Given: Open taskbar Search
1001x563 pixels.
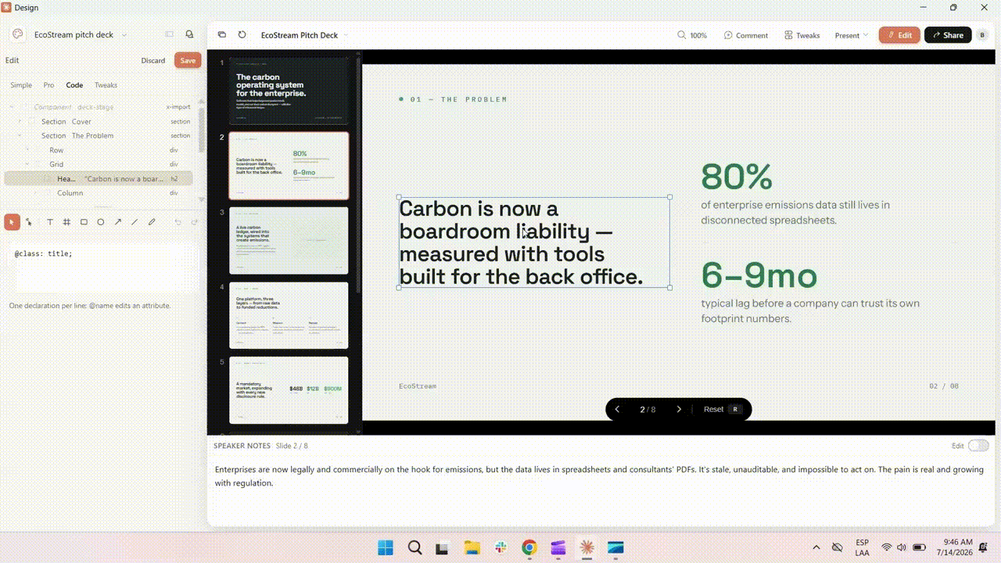Looking at the screenshot, I should 414,547.
